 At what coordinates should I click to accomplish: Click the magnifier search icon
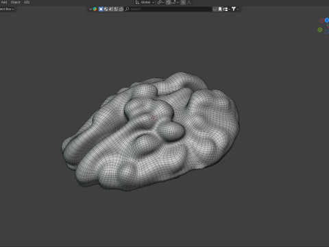(127, 9)
